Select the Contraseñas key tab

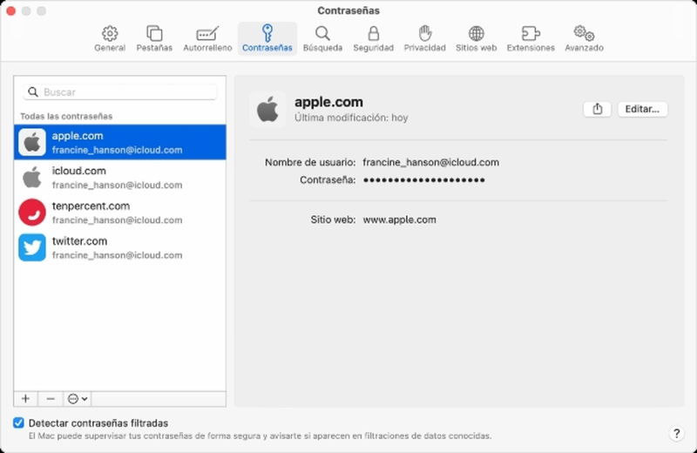click(267, 38)
